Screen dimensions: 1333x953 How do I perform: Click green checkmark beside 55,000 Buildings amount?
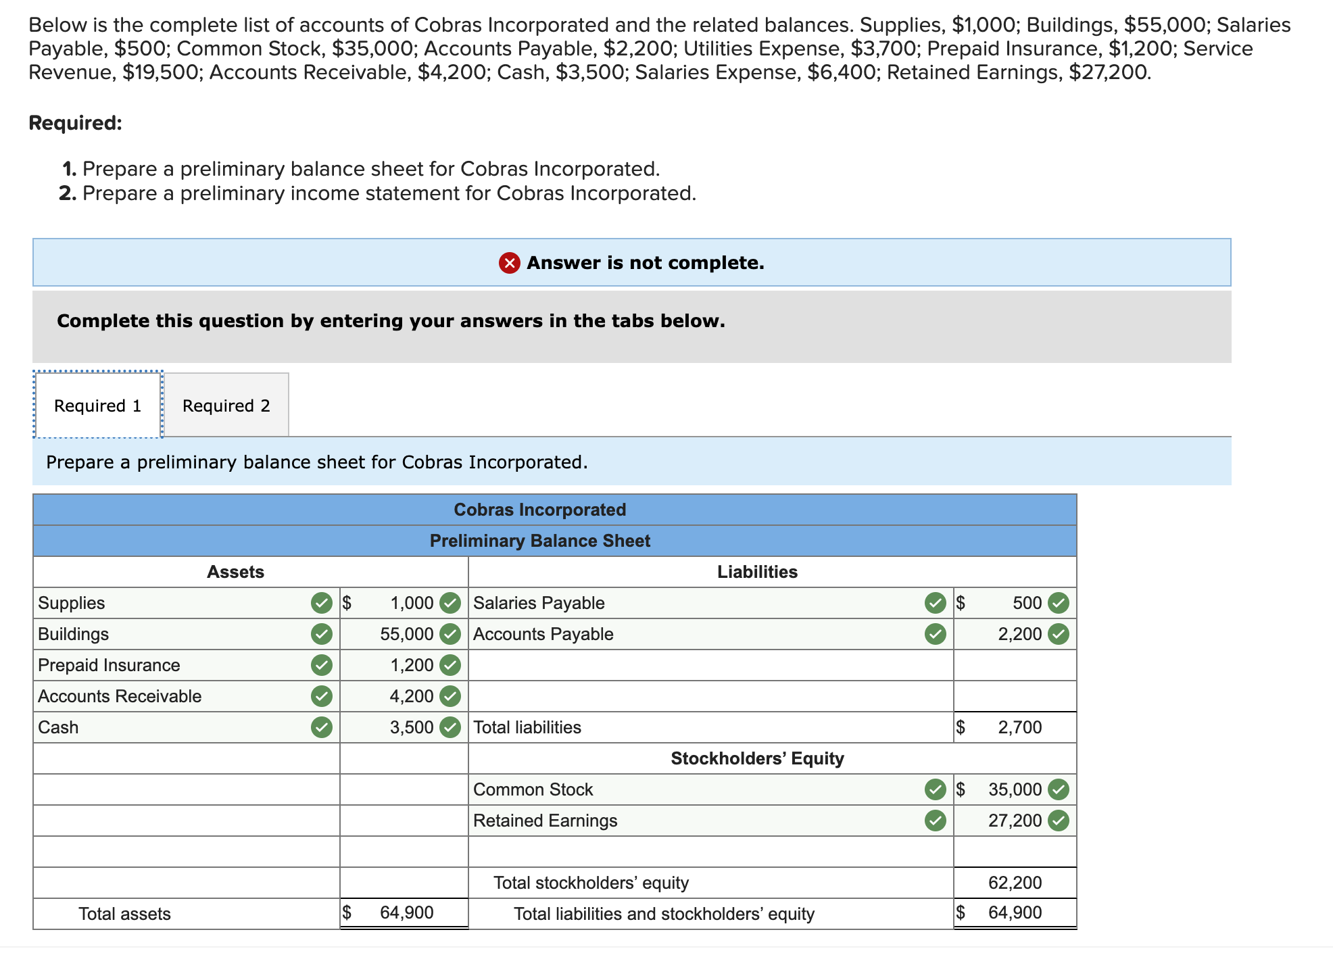tap(450, 634)
